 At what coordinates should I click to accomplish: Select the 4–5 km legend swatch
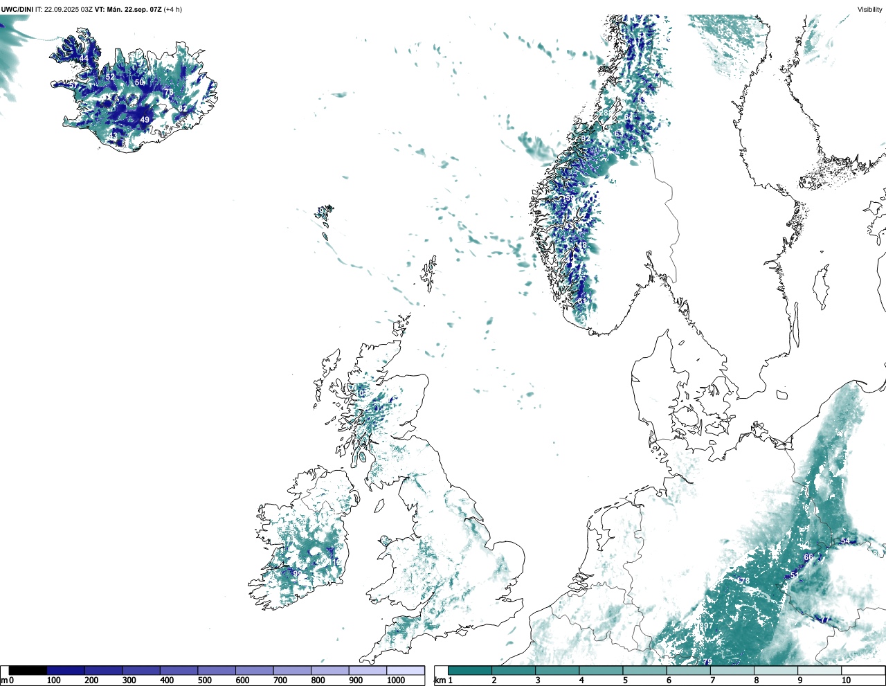point(601,671)
